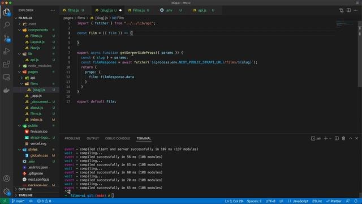This screenshot has width=362, height=204.
Task: Click the Prettier status bar item
Action: click(x=334, y=201)
